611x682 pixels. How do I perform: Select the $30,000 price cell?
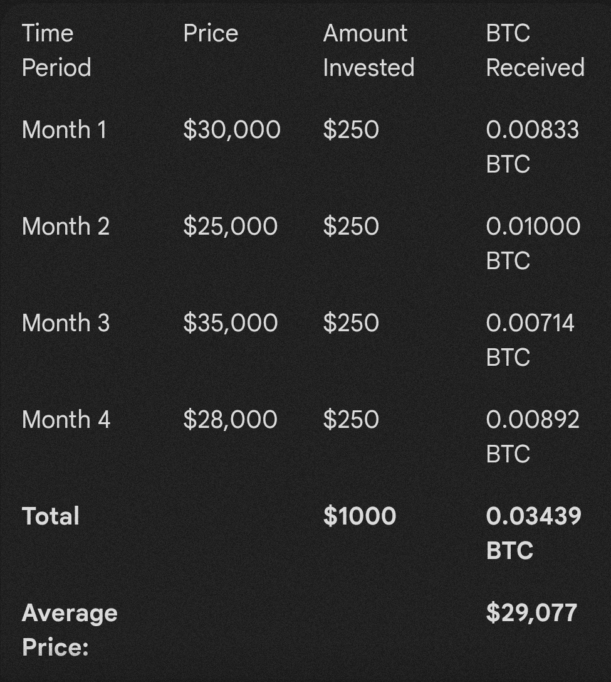[231, 130]
